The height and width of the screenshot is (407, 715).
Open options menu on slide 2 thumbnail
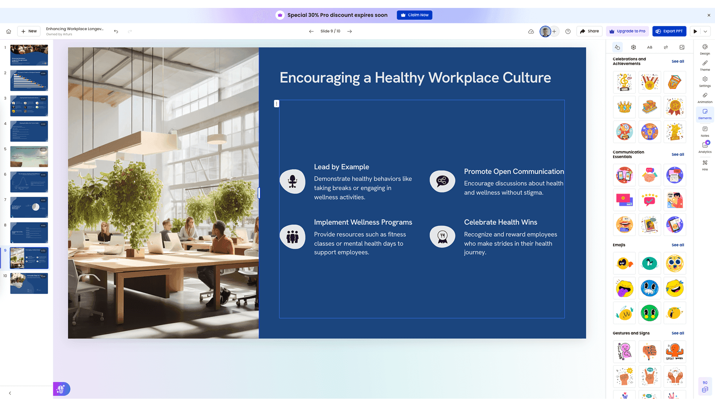pos(44,73)
